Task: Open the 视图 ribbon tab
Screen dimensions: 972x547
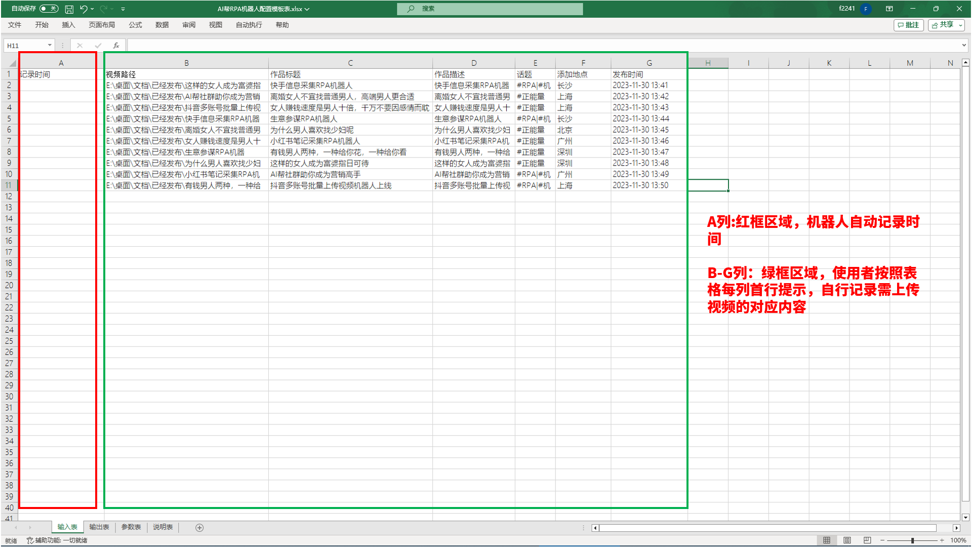Action: click(216, 25)
